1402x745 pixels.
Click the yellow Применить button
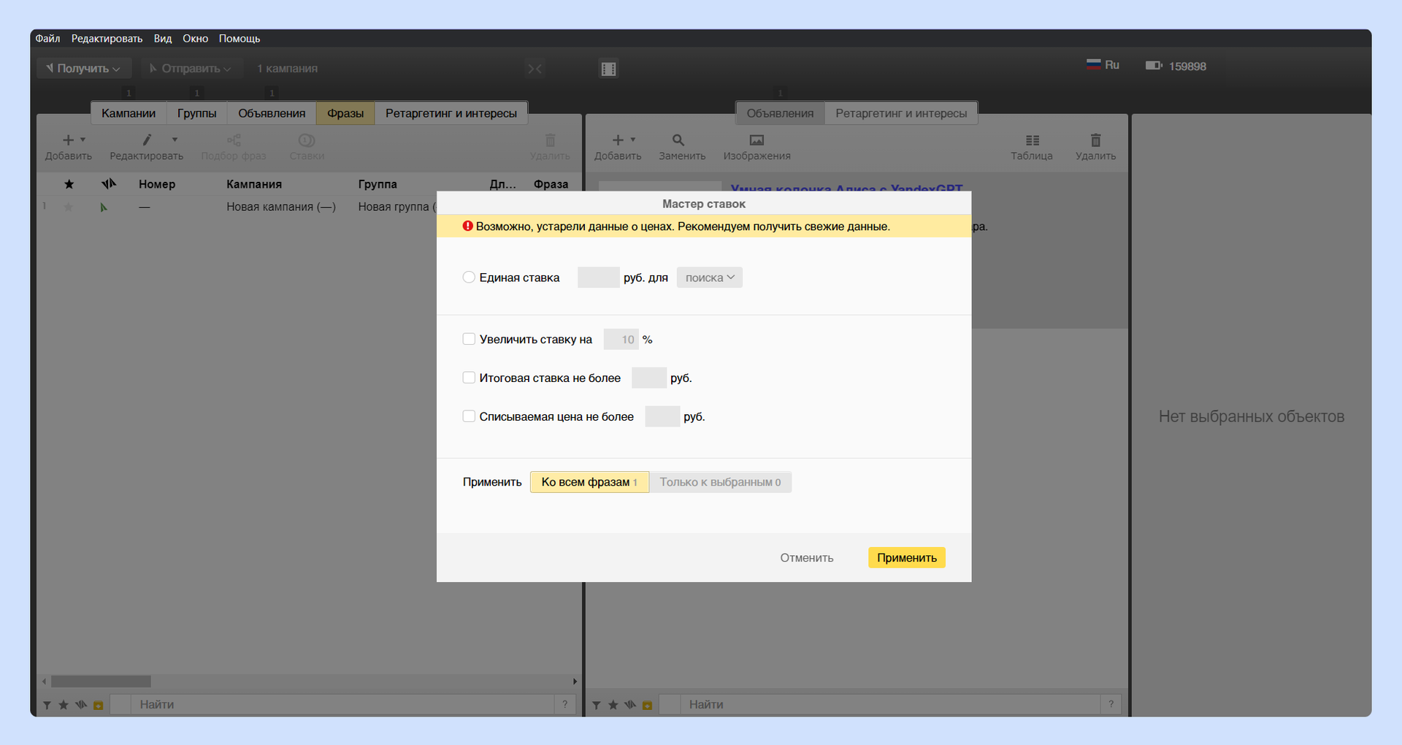(906, 558)
